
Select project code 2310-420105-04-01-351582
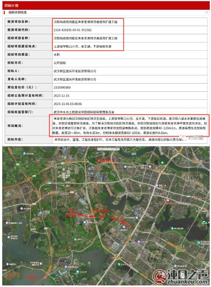tap(73, 30)
